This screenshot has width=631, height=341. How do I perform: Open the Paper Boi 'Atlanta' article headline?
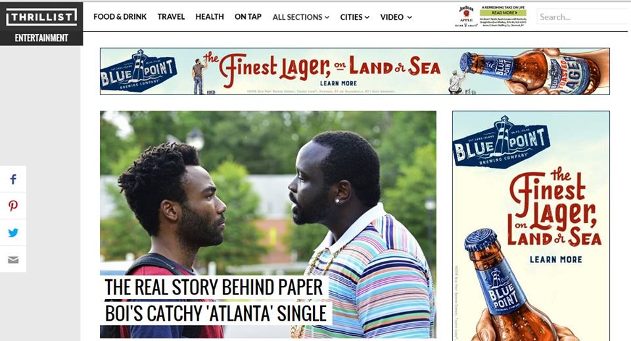click(216, 300)
